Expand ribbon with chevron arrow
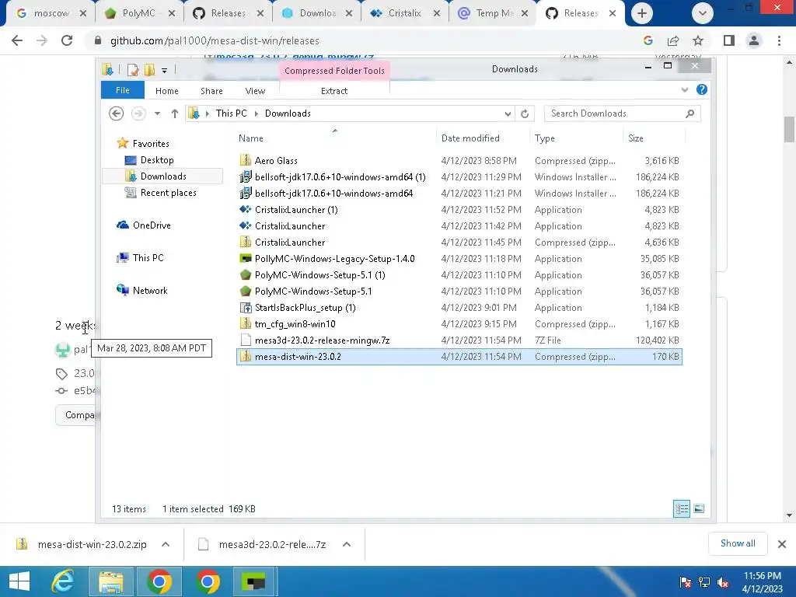Viewport: 796px width, 597px height. pyautogui.click(x=685, y=90)
